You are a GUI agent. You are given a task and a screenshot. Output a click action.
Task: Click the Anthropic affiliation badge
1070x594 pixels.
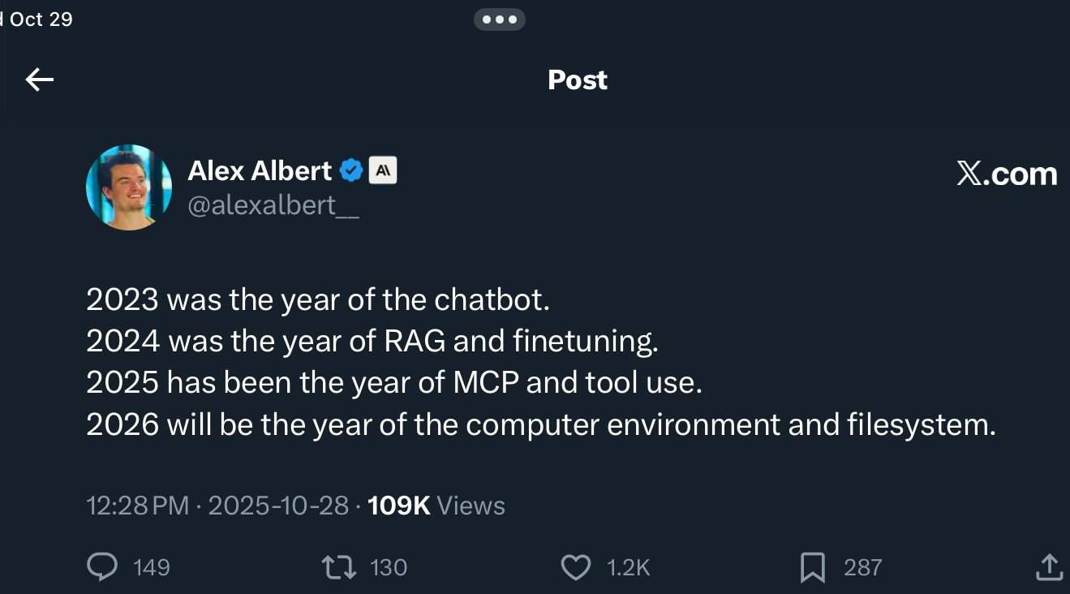tap(382, 170)
